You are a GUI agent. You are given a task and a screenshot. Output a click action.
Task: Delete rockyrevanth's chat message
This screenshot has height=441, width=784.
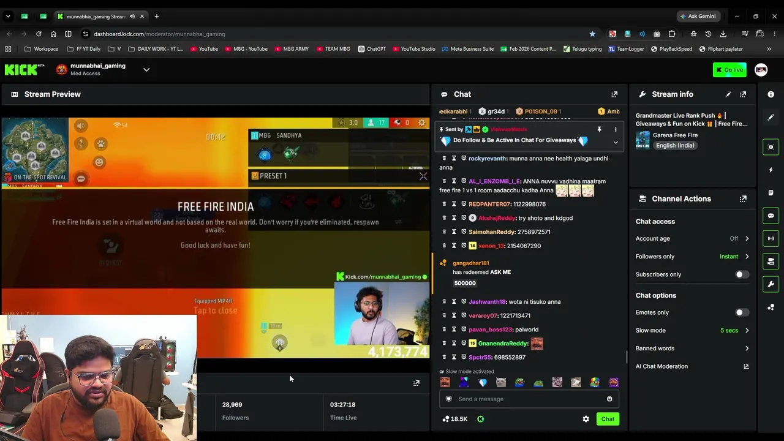(x=444, y=159)
